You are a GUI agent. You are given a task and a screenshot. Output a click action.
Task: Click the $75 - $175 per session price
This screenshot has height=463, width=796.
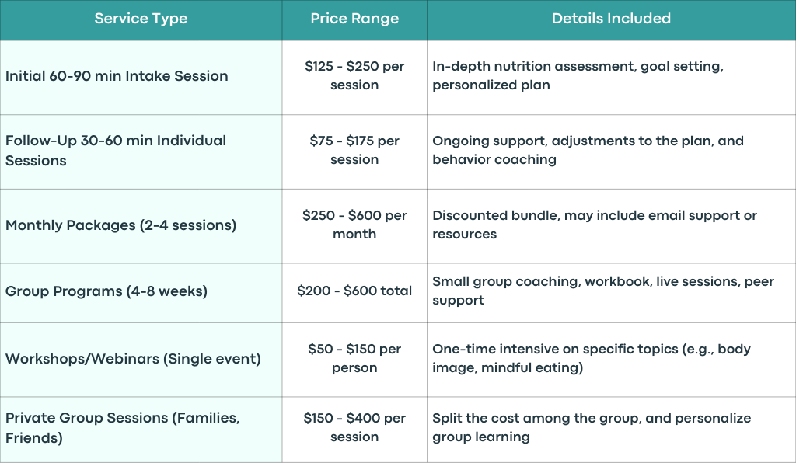coord(354,150)
